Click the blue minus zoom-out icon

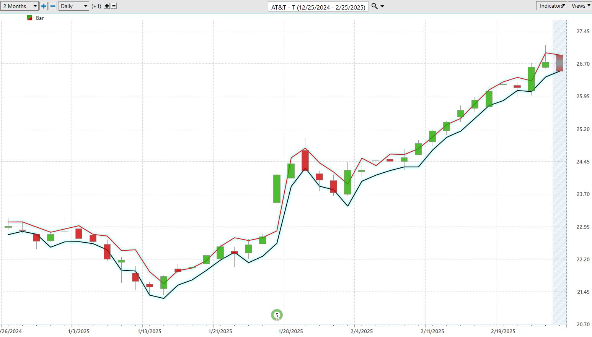pyautogui.click(x=53, y=6)
